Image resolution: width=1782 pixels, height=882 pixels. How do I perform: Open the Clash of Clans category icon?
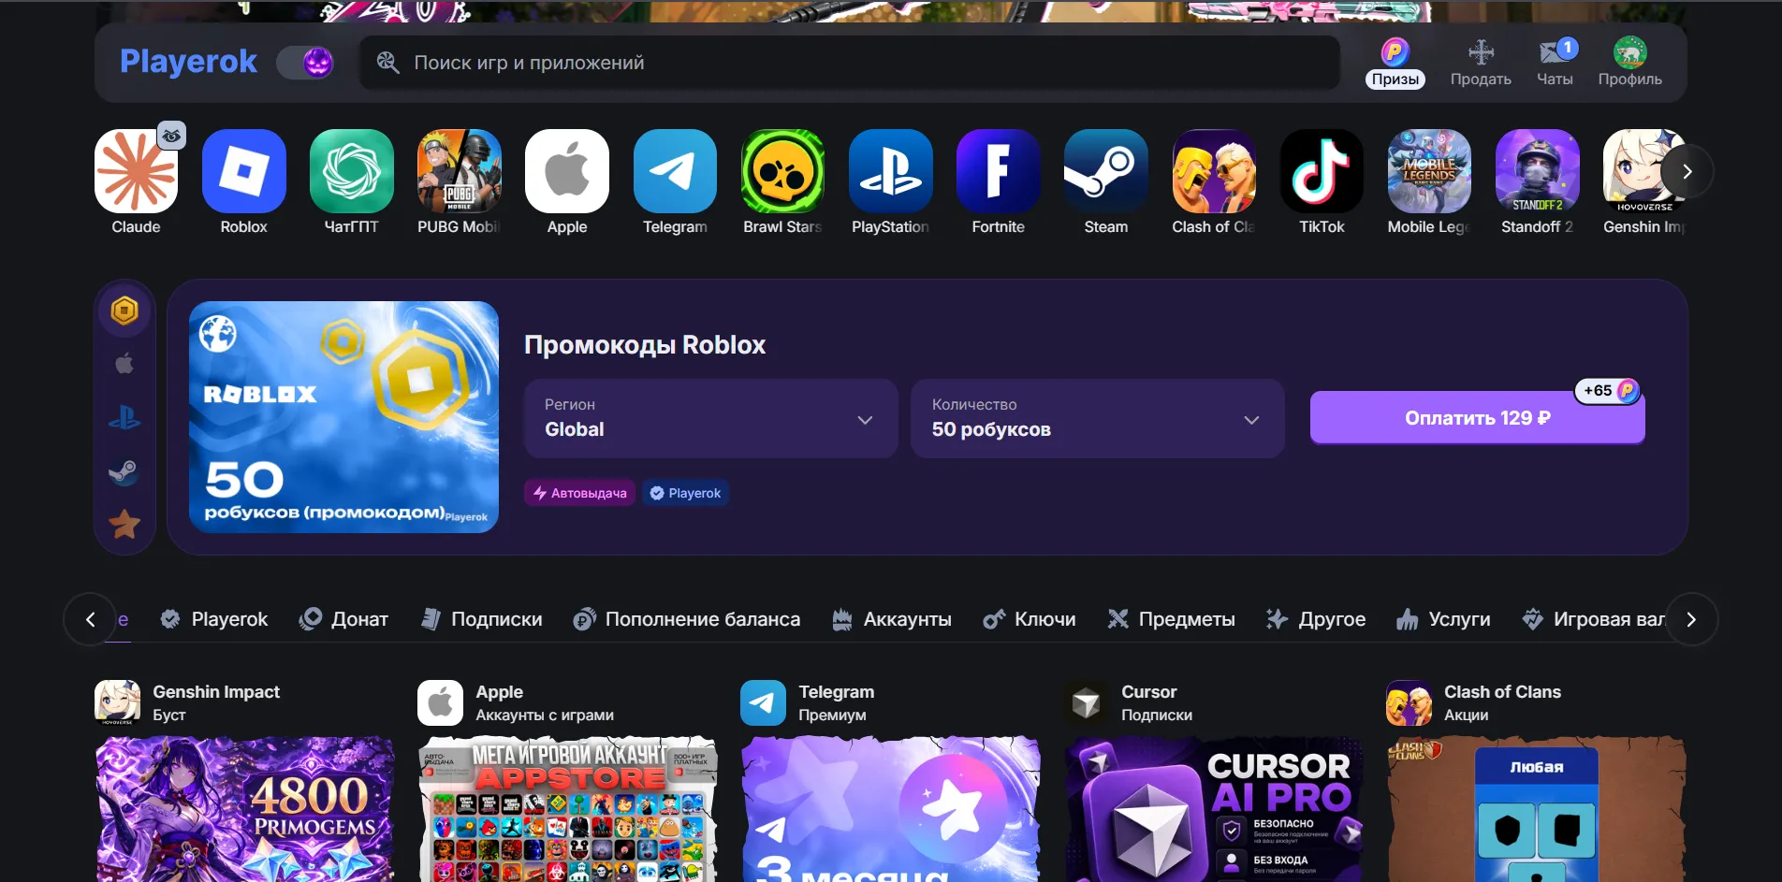click(1214, 171)
